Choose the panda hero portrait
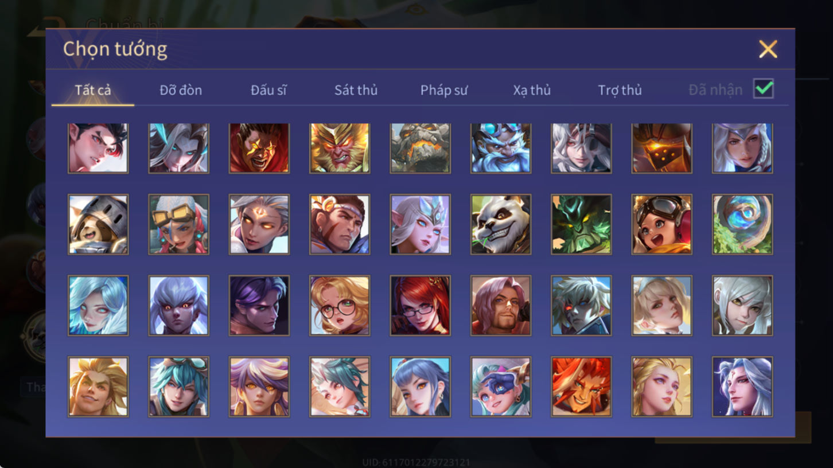The image size is (833, 468). tap(501, 224)
